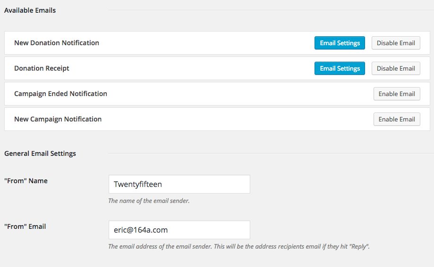
Task: Select the New Donation Notification row title
Action: [x=57, y=43]
